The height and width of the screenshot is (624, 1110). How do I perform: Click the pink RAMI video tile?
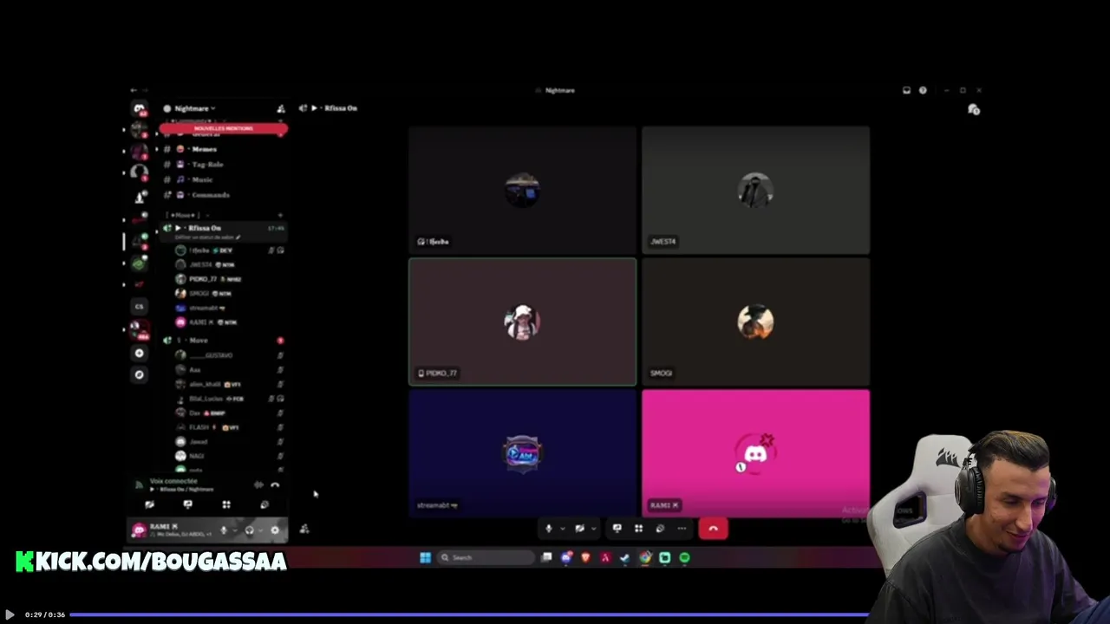[755, 453]
